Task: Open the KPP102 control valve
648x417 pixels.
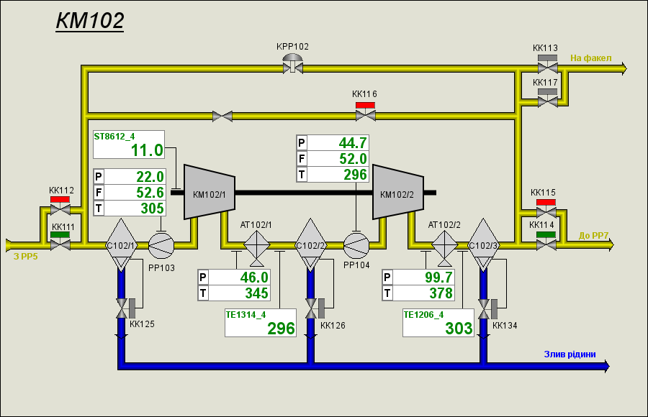Action: pos(292,64)
